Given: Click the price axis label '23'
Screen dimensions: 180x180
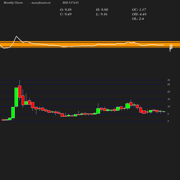Looking at the screenshot, I should coord(169,92).
